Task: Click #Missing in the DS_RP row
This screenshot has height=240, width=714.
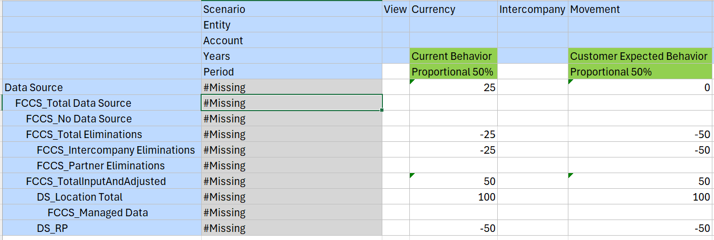Action: coord(292,228)
